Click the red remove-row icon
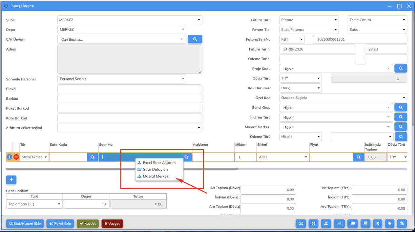The width and height of the screenshot is (415, 232). click(x=16, y=157)
